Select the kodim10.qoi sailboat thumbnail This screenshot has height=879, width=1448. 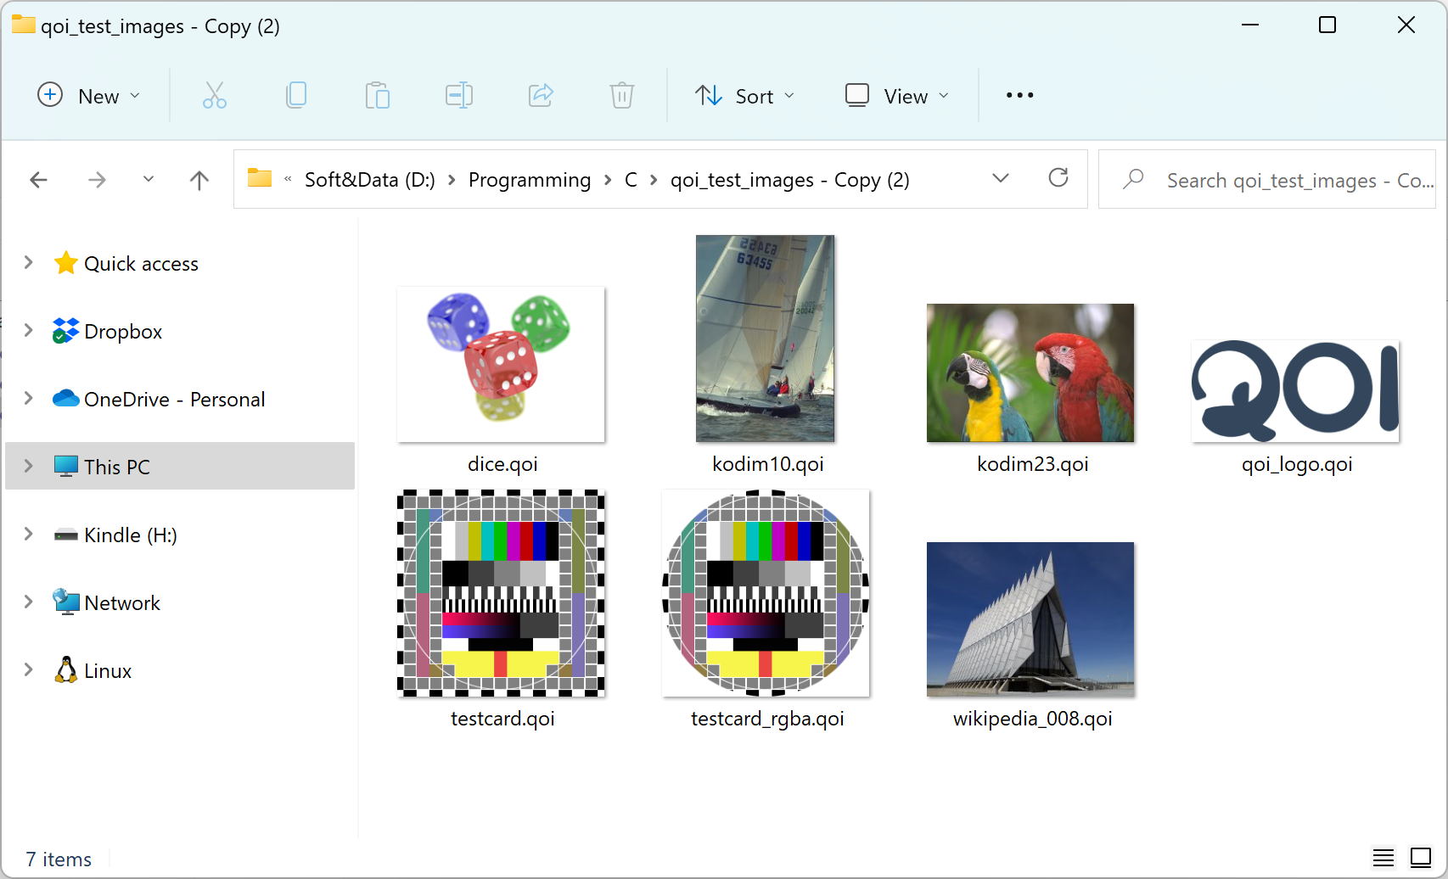coord(766,339)
